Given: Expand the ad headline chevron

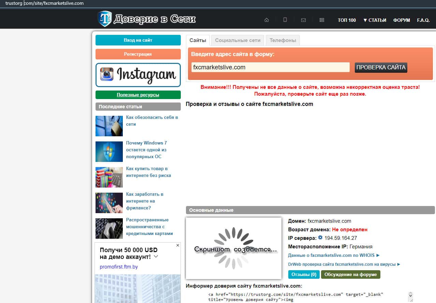Looking at the screenshot, I should click(156, 256).
